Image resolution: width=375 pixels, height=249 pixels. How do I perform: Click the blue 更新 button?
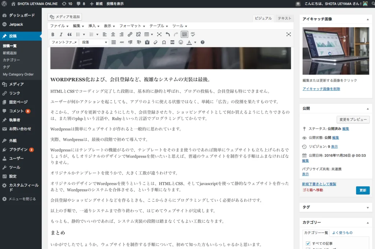(x=363, y=190)
